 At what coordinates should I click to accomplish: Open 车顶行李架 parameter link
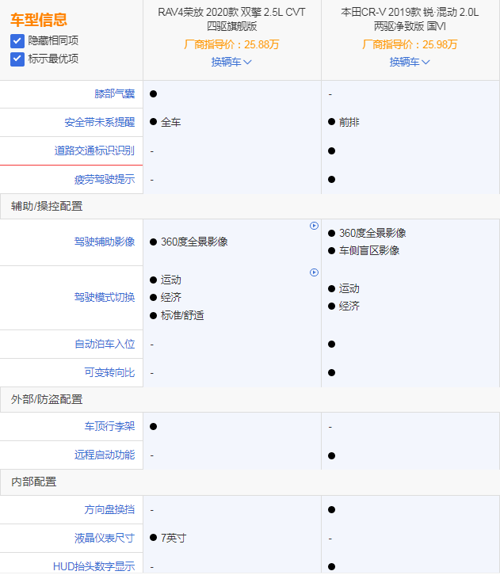110,426
